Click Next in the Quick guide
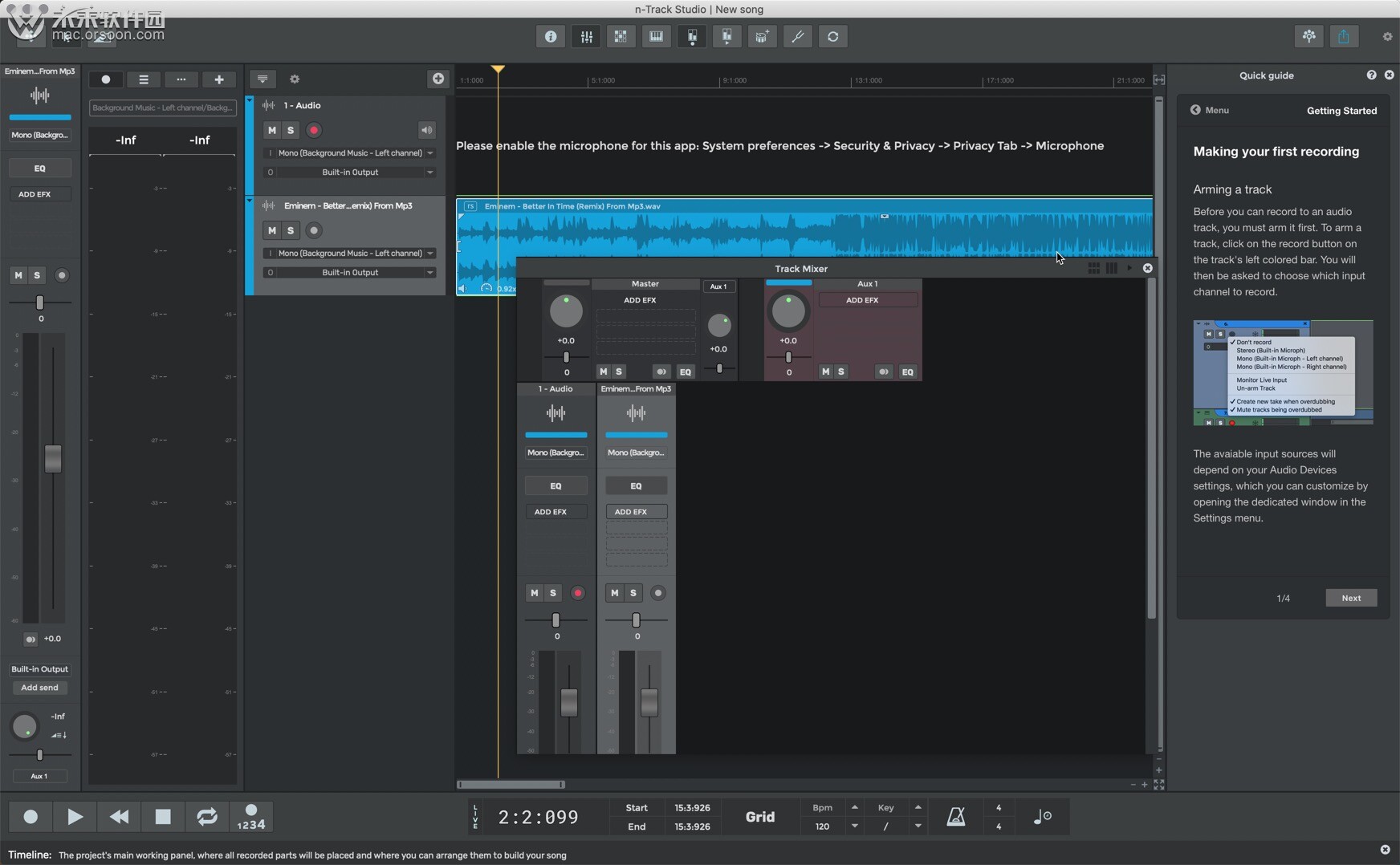The width and height of the screenshot is (1400, 865). point(1351,598)
